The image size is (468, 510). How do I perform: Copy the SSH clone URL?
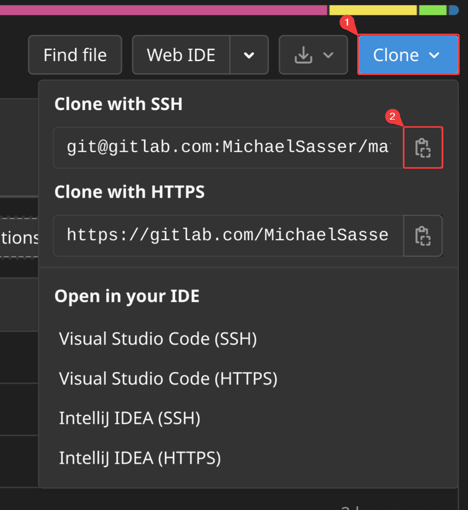point(422,148)
